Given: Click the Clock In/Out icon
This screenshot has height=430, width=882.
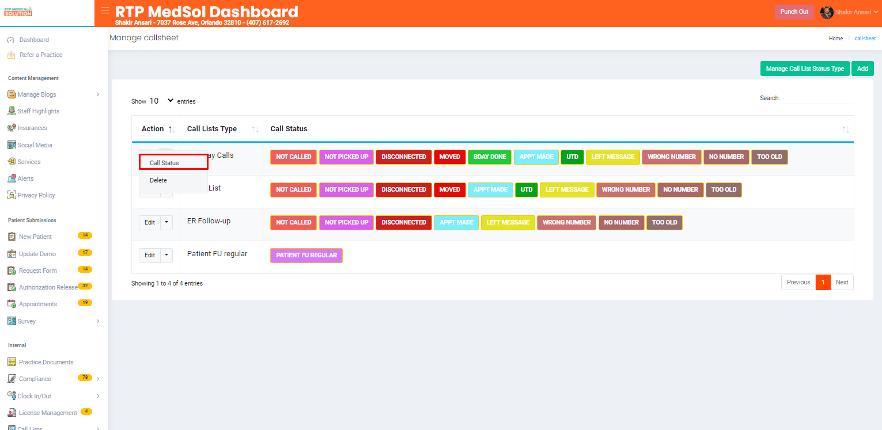Looking at the screenshot, I should 12,395.
